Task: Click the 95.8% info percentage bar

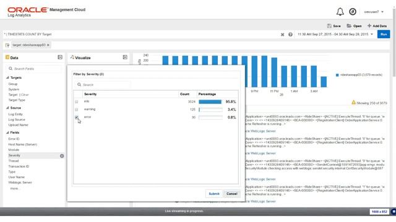Action: 210,102
